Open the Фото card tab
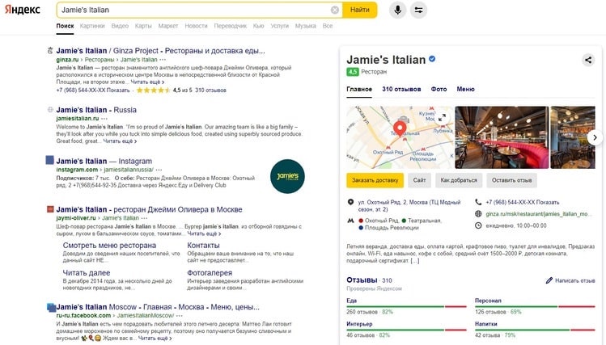Image resolution: width=606 pixels, height=345 pixels. (x=439, y=89)
